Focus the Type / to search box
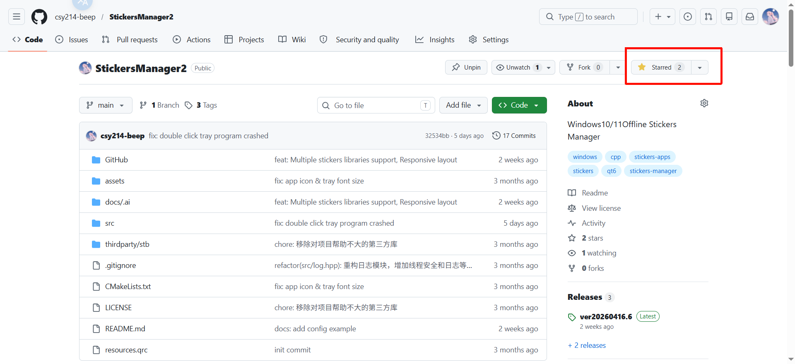This screenshot has width=795, height=364. coord(588,17)
